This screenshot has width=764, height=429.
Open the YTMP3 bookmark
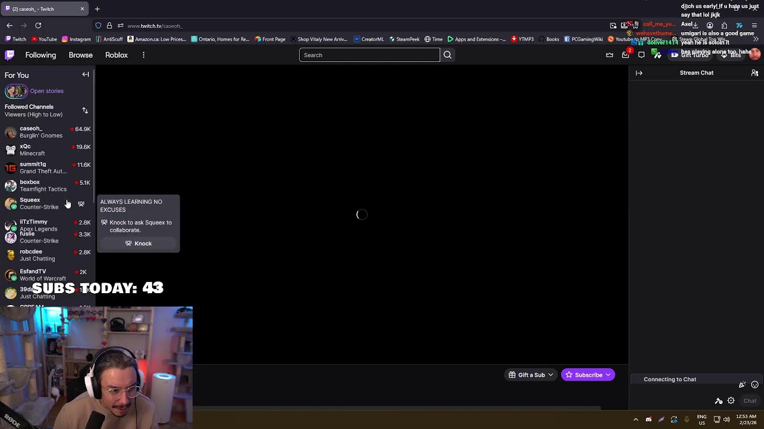[x=522, y=39]
